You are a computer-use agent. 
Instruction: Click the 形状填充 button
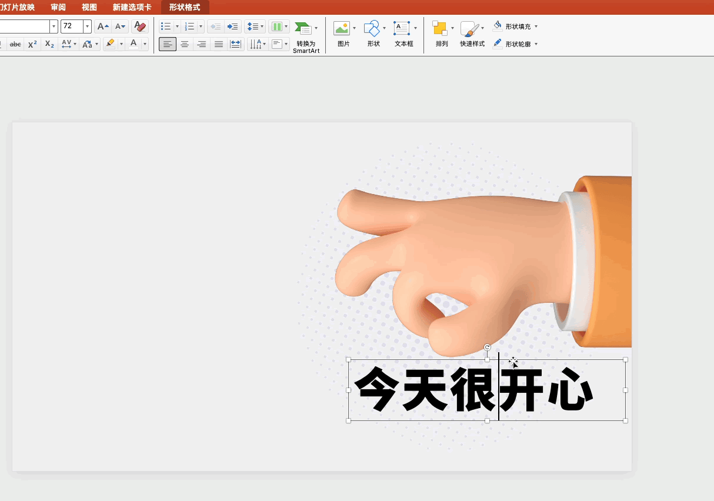coord(518,26)
